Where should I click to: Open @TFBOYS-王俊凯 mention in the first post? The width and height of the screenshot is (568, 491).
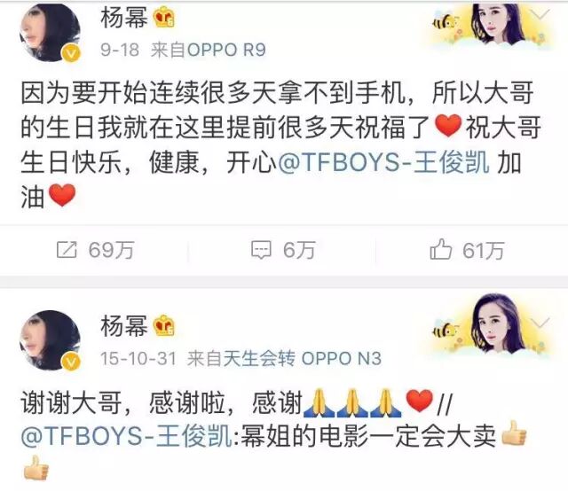tap(383, 162)
